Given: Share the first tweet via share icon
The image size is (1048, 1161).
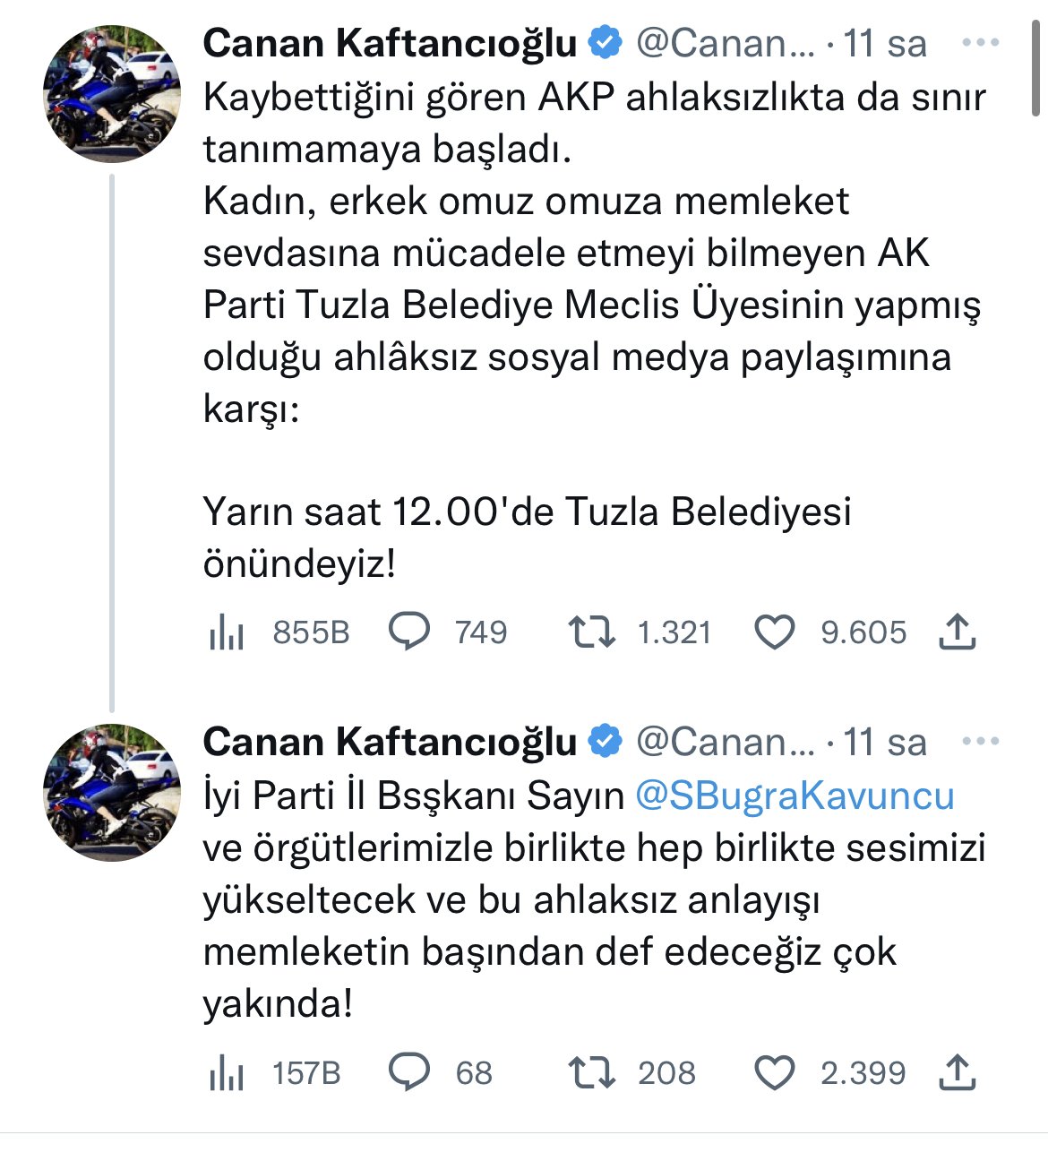Looking at the screenshot, I should (x=957, y=632).
